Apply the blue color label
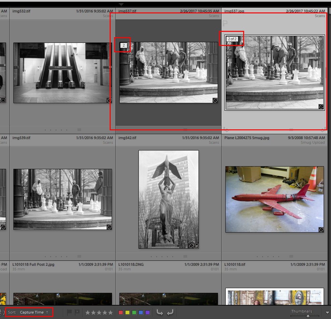The height and width of the screenshot is (319, 331). [x=141, y=312]
